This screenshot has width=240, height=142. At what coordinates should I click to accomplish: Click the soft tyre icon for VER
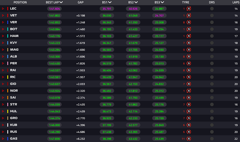pos(189,22)
